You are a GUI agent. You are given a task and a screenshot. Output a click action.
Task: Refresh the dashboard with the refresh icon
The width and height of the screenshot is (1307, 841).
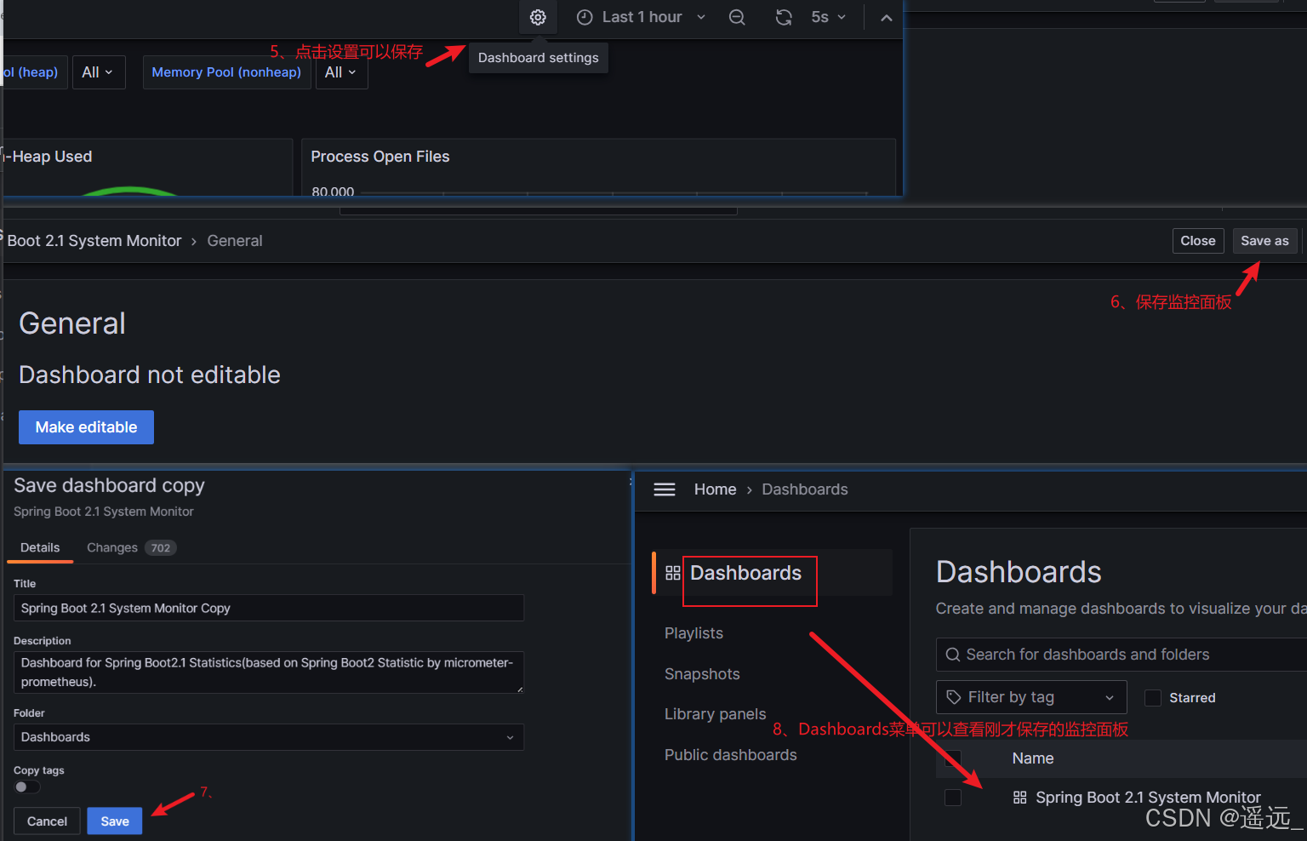(784, 17)
